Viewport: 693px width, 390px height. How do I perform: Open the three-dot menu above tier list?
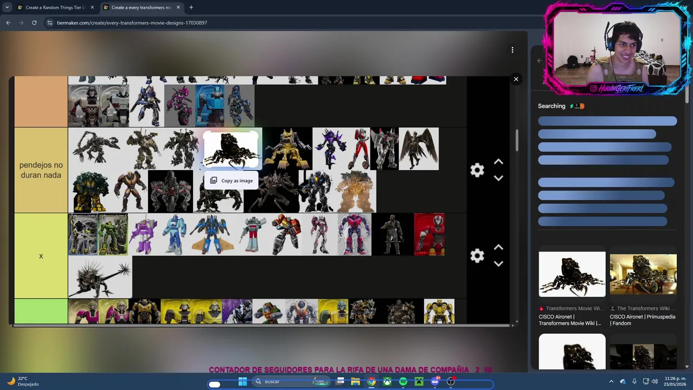512,50
